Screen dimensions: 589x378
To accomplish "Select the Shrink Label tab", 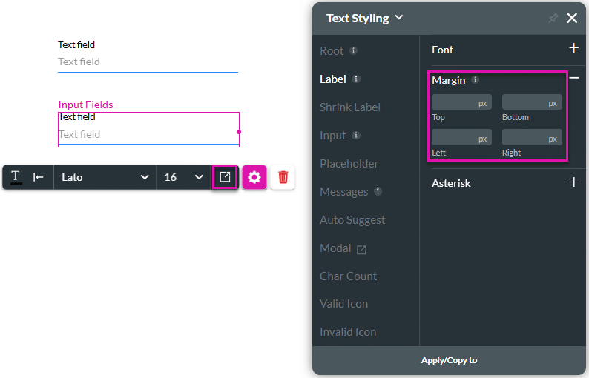I will pyautogui.click(x=349, y=107).
